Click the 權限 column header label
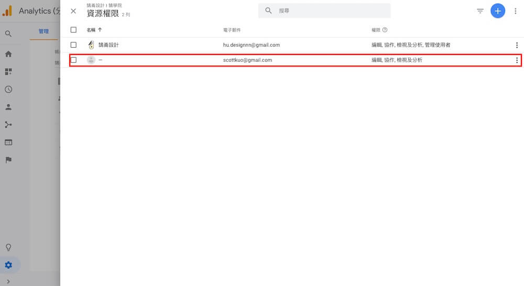Viewport: 524px width, 286px height. pyautogui.click(x=376, y=30)
